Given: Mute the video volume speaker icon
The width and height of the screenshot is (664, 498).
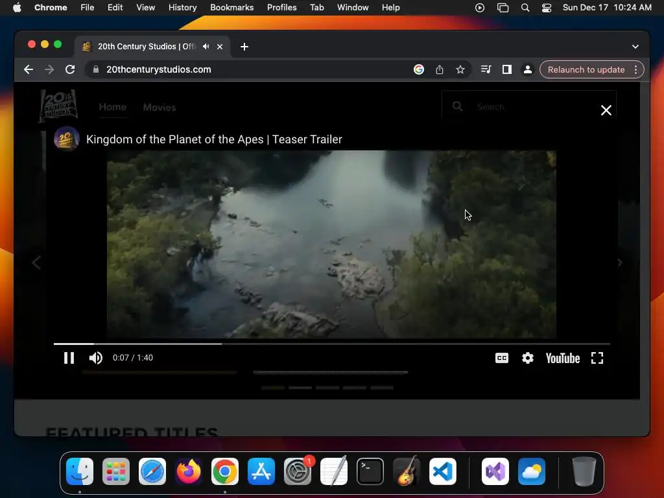Looking at the screenshot, I should [96, 358].
